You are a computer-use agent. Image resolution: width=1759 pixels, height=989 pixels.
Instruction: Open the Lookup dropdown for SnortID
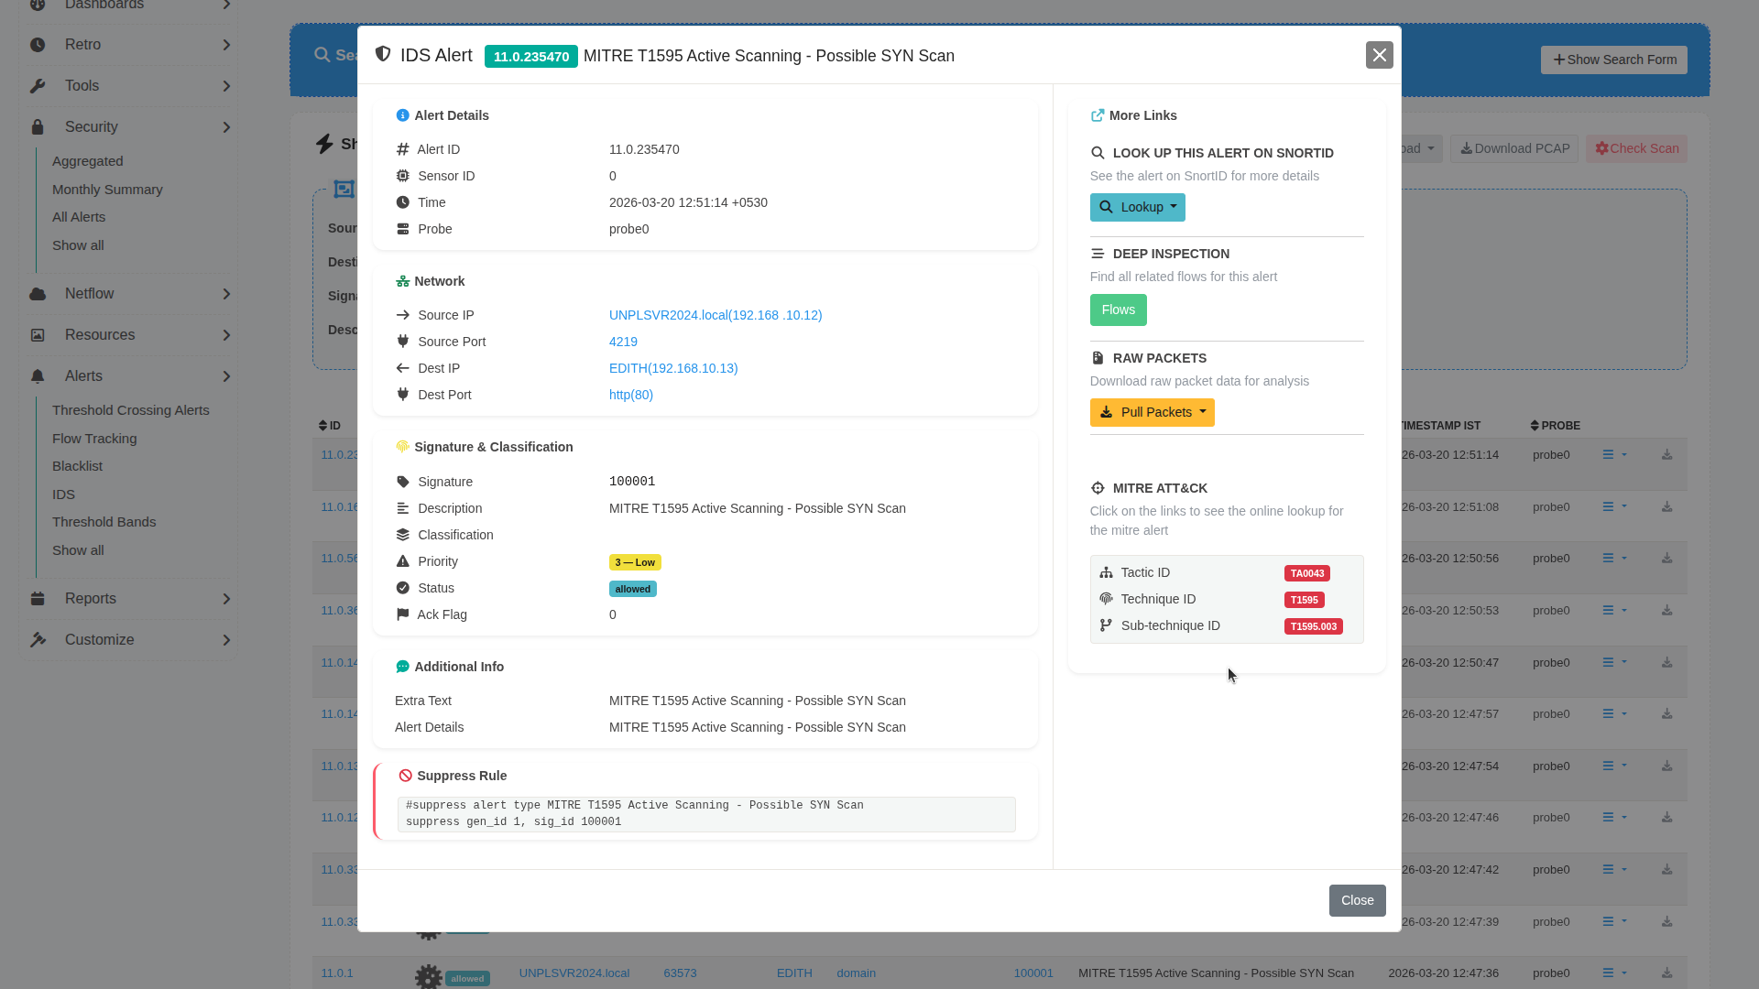pos(1137,207)
